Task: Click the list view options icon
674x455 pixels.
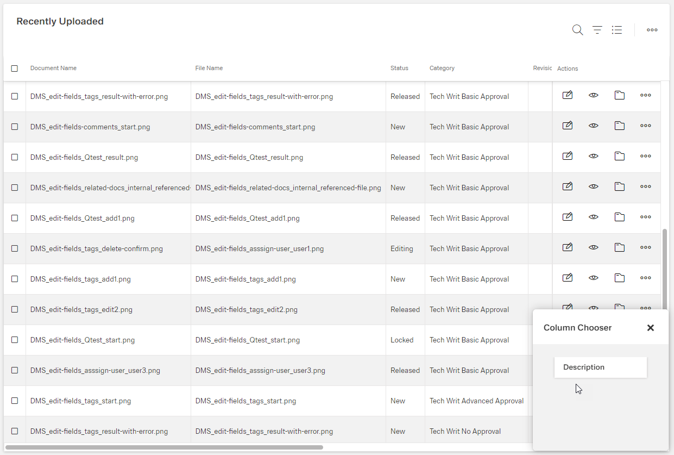Action: pyautogui.click(x=616, y=30)
